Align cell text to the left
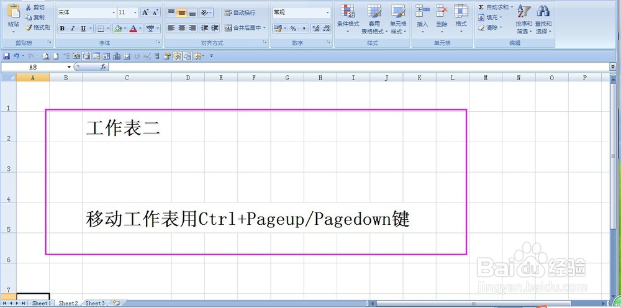Screen dimensions: 621x308 (171, 28)
